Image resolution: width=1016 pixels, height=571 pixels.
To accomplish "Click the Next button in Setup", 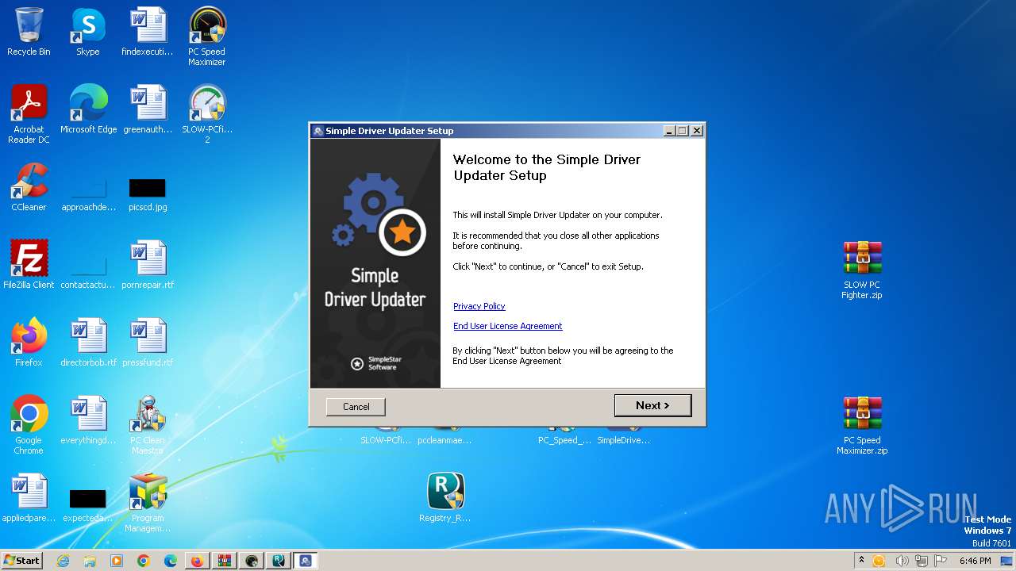I will click(652, 405).
